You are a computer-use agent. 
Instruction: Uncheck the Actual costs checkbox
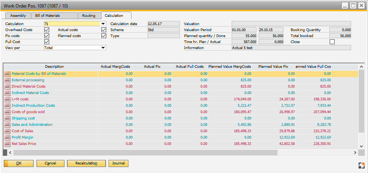104,30
